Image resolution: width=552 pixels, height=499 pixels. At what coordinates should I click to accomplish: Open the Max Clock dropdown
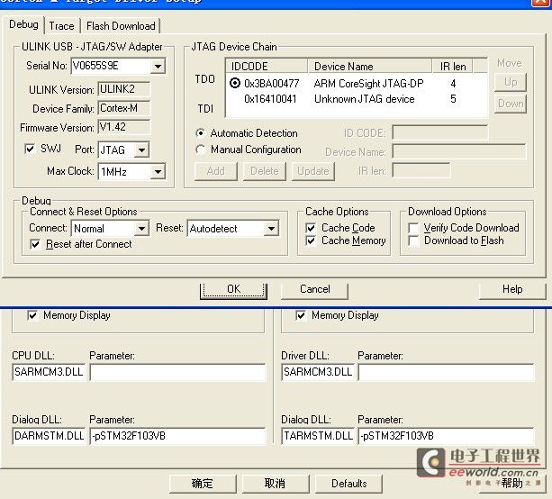coord(158,172)
